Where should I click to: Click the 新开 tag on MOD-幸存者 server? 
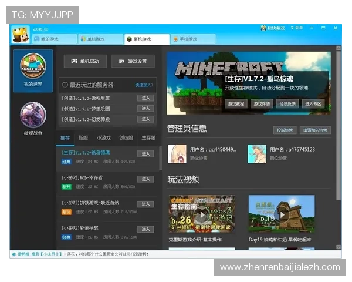pyautogui.click(x=66, y=187)
